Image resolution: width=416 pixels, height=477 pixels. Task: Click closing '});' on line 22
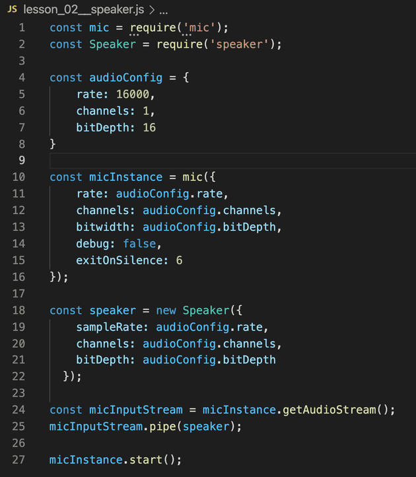pyautogui.click(x=73, y=377)
